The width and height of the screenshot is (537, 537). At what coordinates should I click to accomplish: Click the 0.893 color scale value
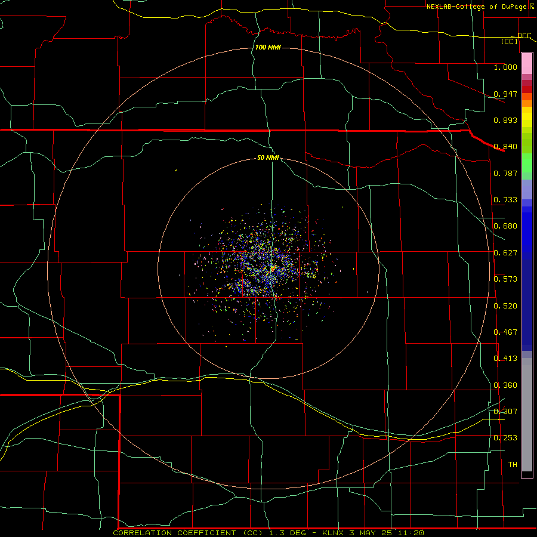505,120
